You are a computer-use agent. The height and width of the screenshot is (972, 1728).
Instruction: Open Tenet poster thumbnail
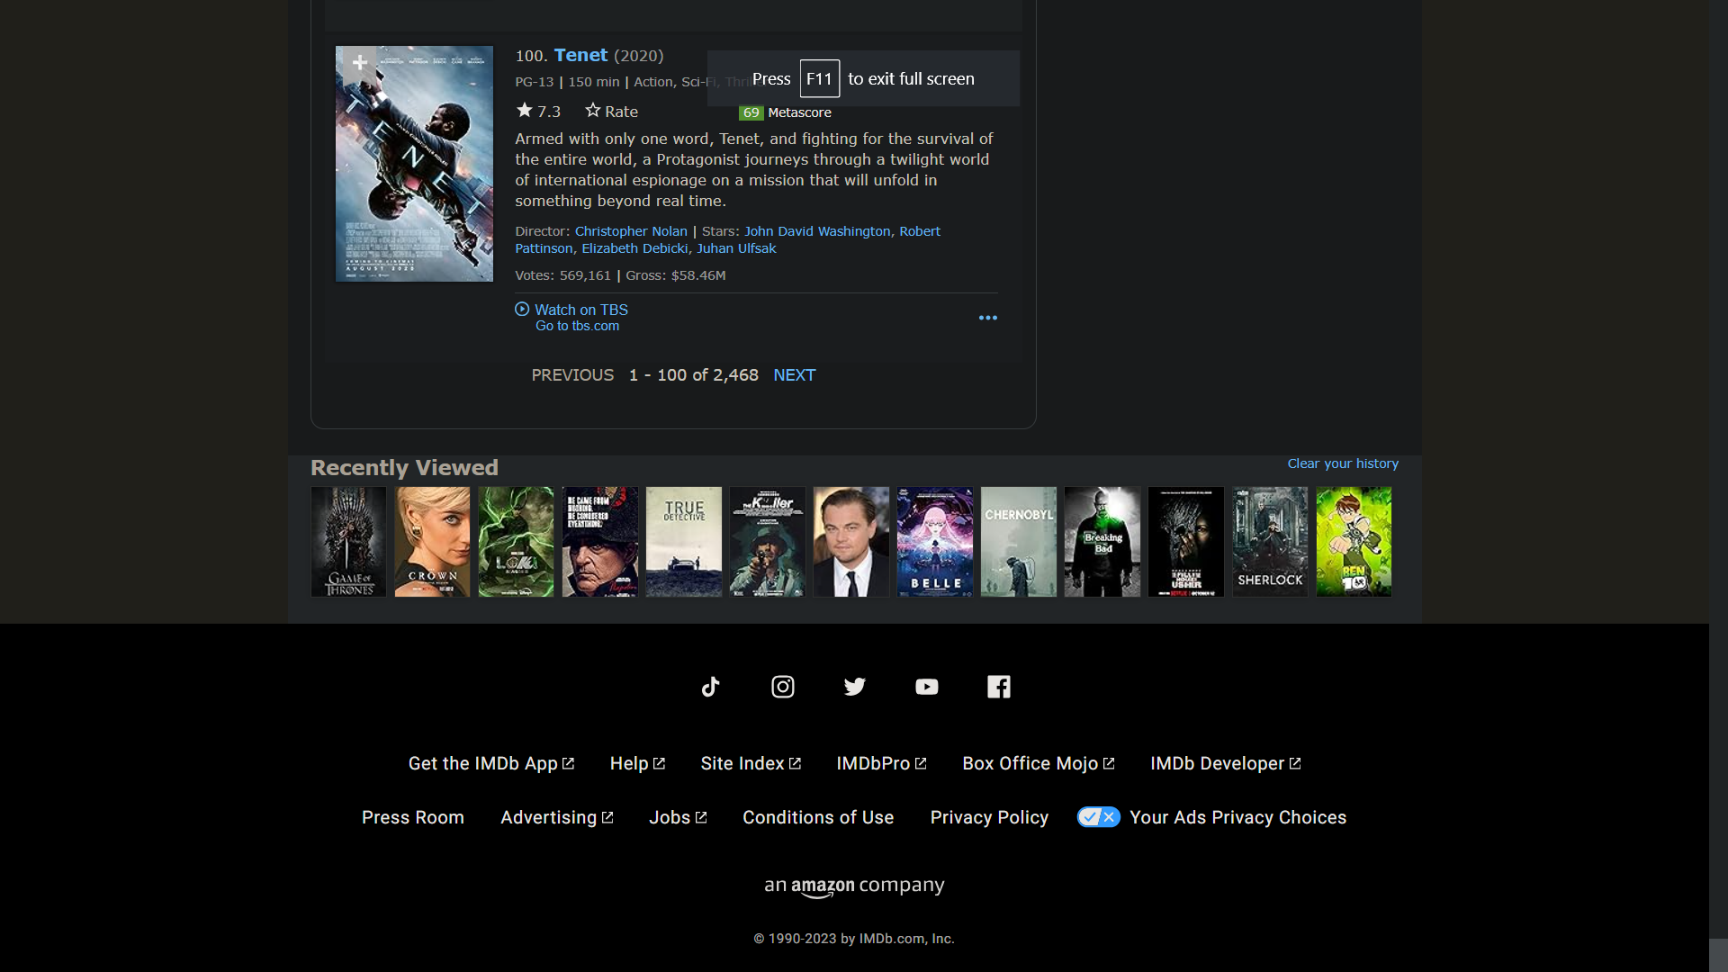click(x=414, y=164)
